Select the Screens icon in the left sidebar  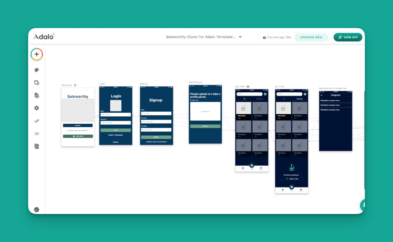click(x=36, y=83)
